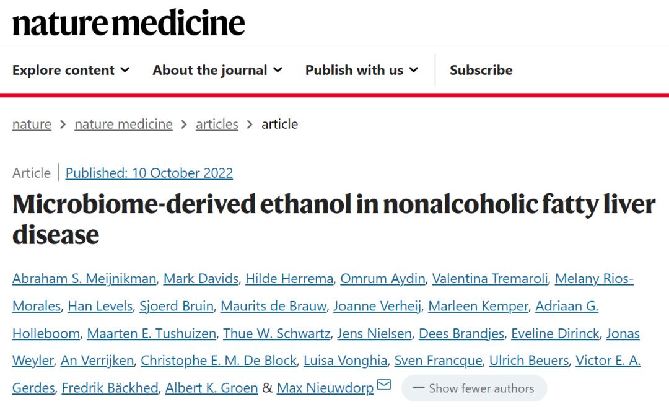Collapse the list with Show fewer authors
669x407 pixels.
[474, 388]
